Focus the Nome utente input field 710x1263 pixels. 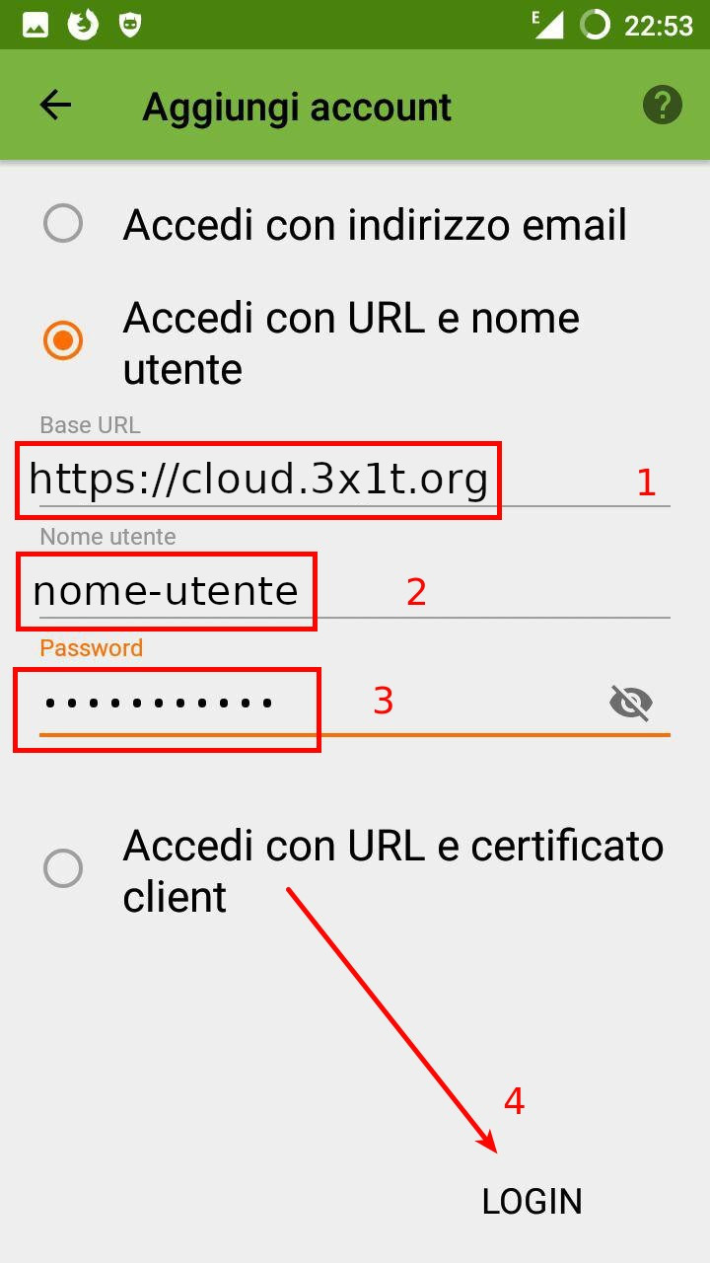355,591
